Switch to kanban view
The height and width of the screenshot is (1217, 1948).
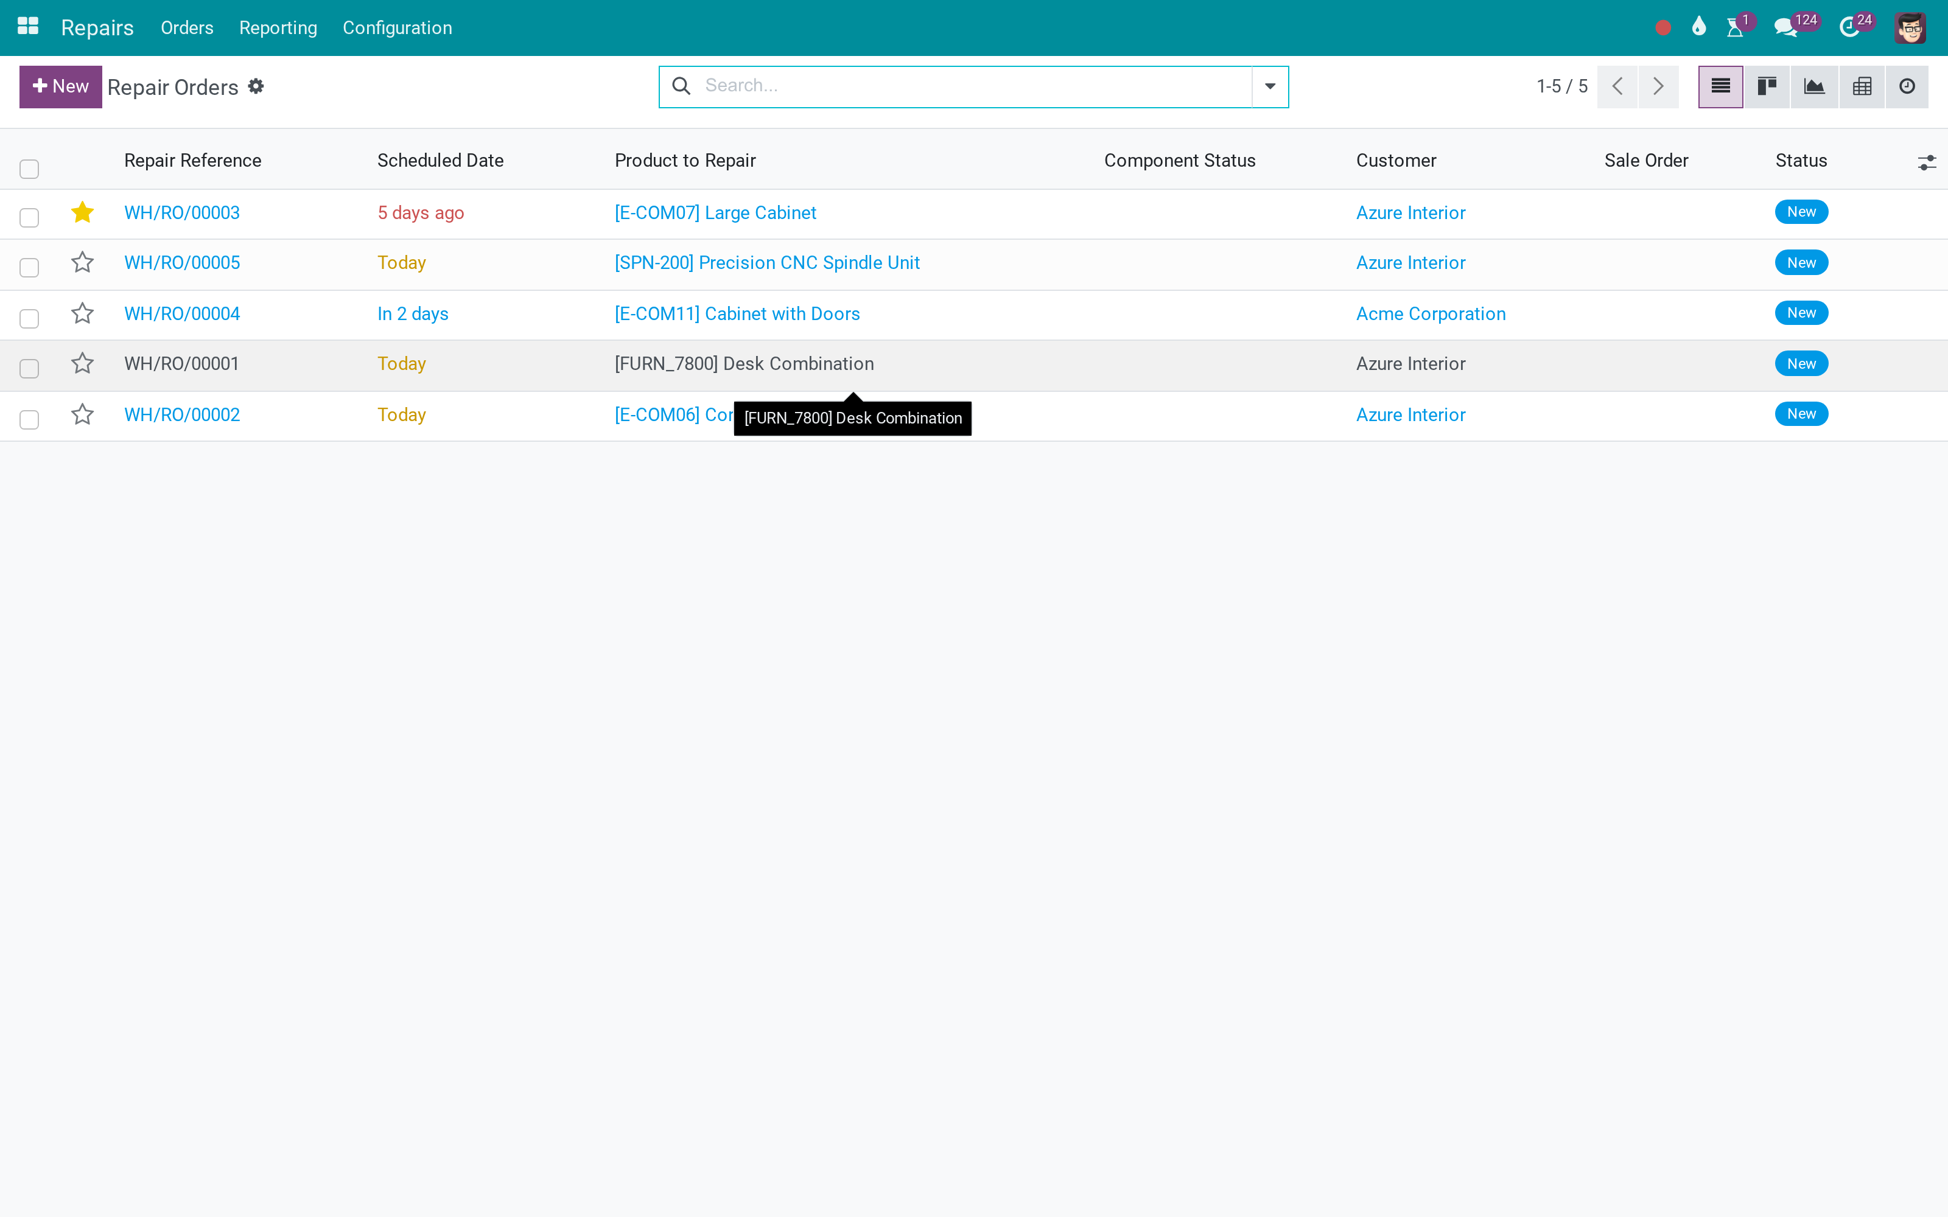[1767, 86]
